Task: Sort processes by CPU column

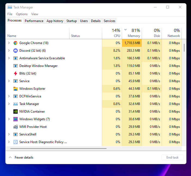Action: 112,33
